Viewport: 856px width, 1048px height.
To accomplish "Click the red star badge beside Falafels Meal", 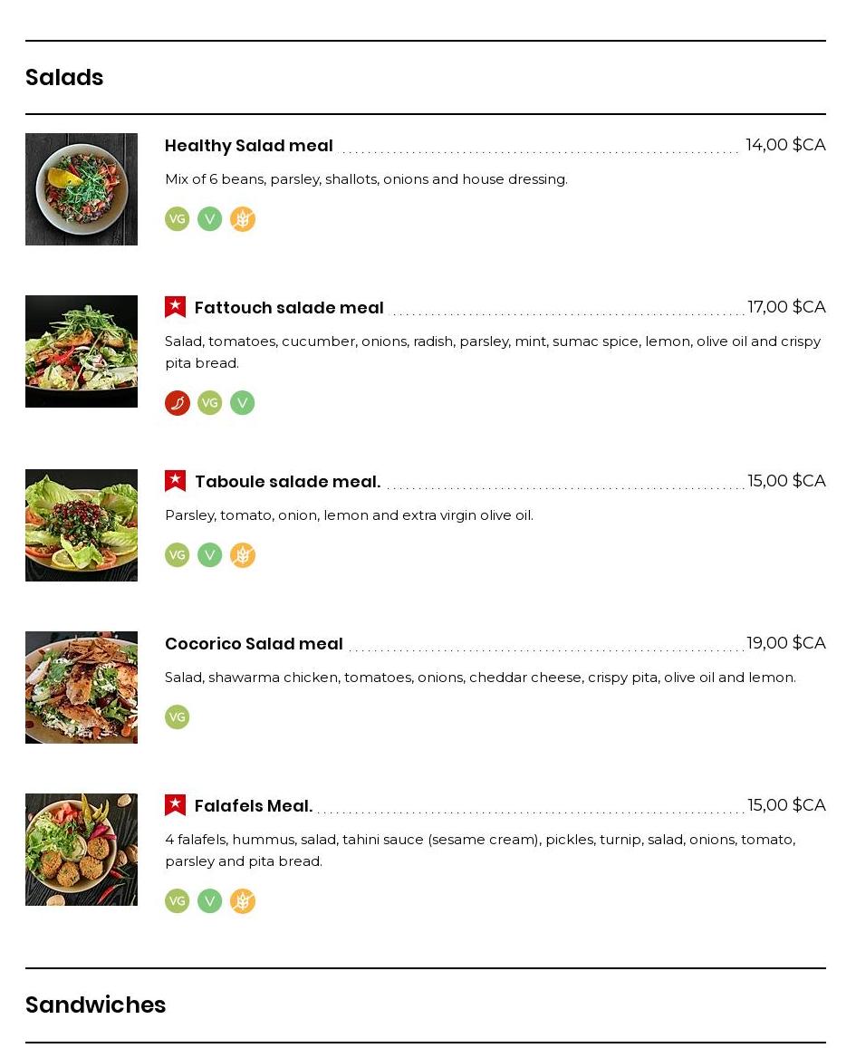I will 175,805.
